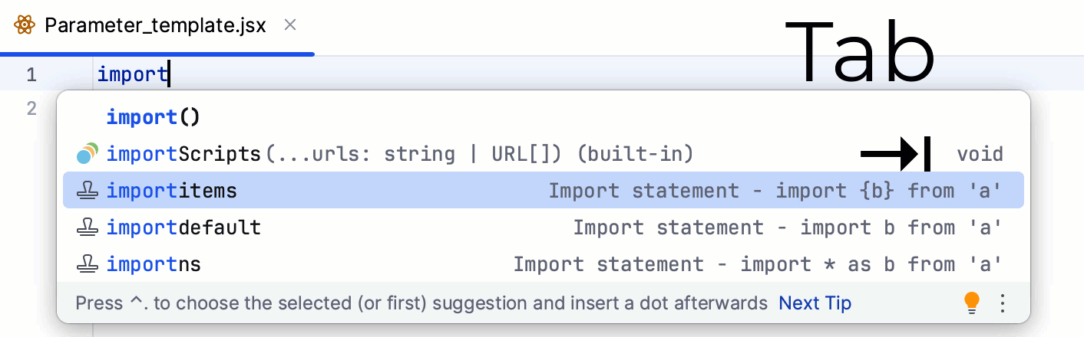Select the importns namespace template name
Screen dimensions: 1084x337
point(154,264)
